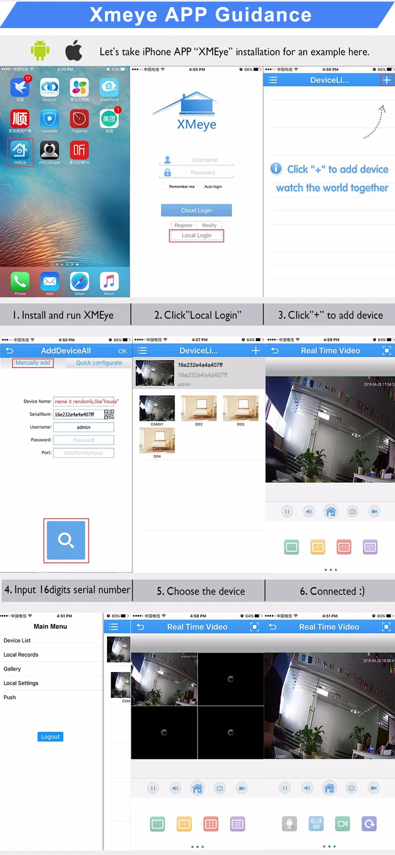Start recording on the step 6 video screen

click(x=374, y=512)
